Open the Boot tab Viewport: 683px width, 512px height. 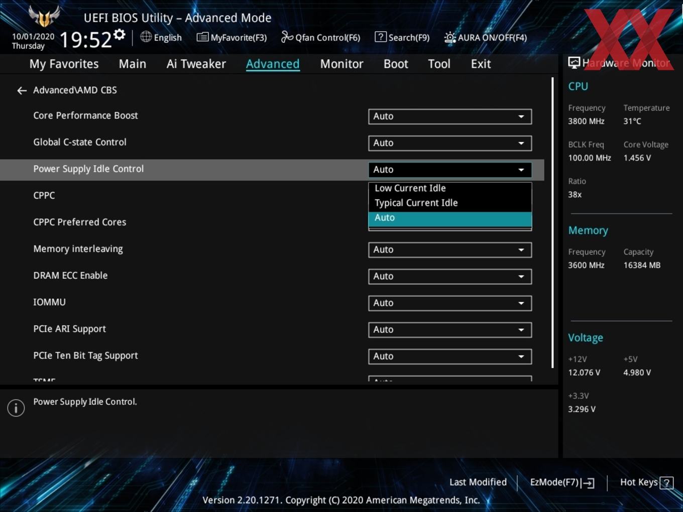pyautogui.click(x=396, y=64)
